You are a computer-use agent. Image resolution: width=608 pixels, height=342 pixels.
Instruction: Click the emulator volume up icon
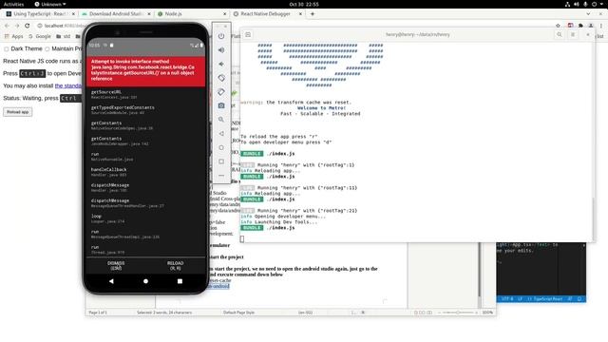(221, 50)
